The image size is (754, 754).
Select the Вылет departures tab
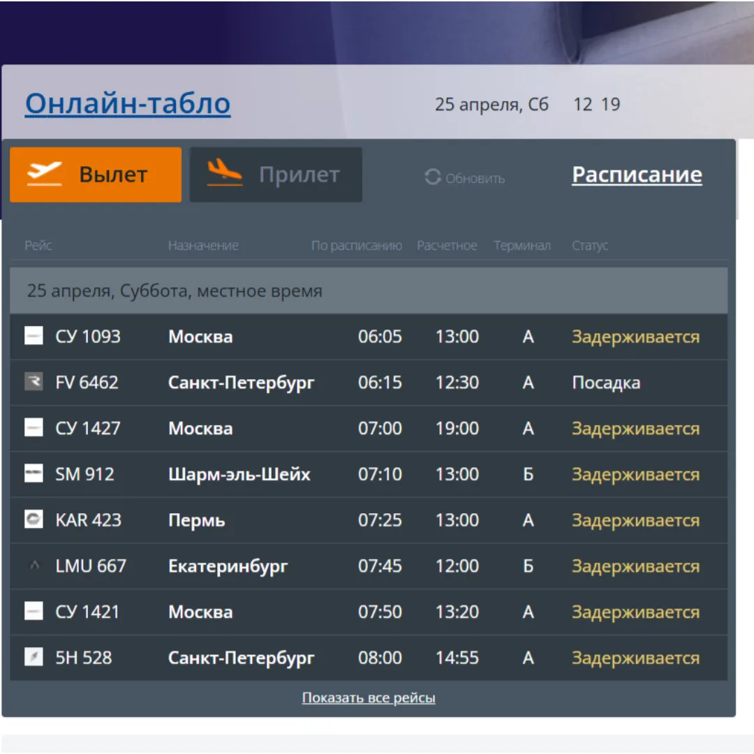[x=96, y=175]
